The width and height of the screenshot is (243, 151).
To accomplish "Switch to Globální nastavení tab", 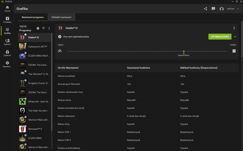I will click(62, 17).
